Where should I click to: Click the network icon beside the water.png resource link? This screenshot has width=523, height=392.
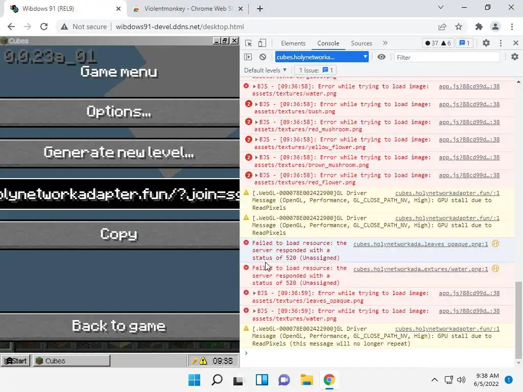[x=495, y=268]
